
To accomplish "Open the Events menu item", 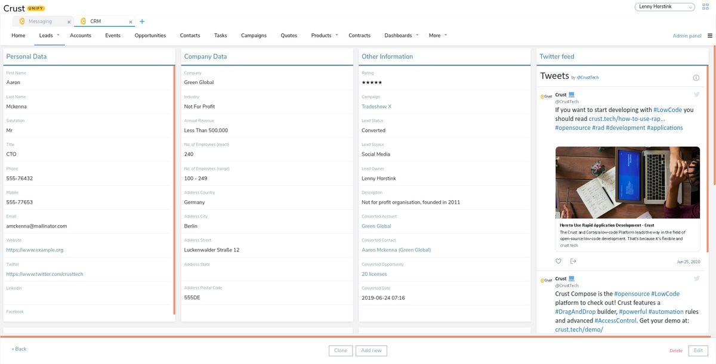I will coord(113,35).
